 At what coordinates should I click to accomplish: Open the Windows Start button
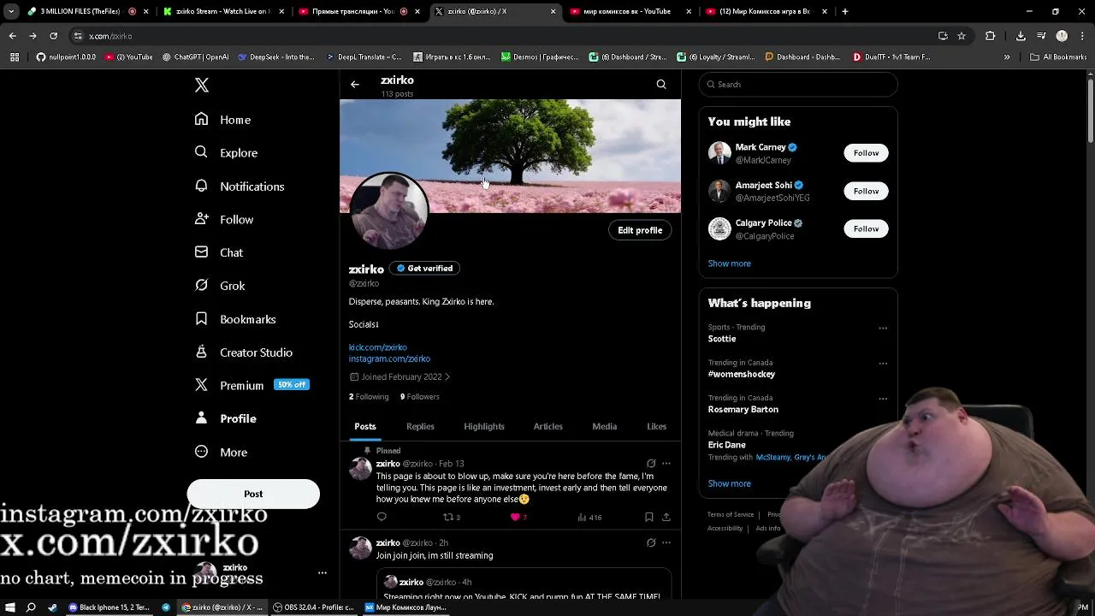[10, 607]
